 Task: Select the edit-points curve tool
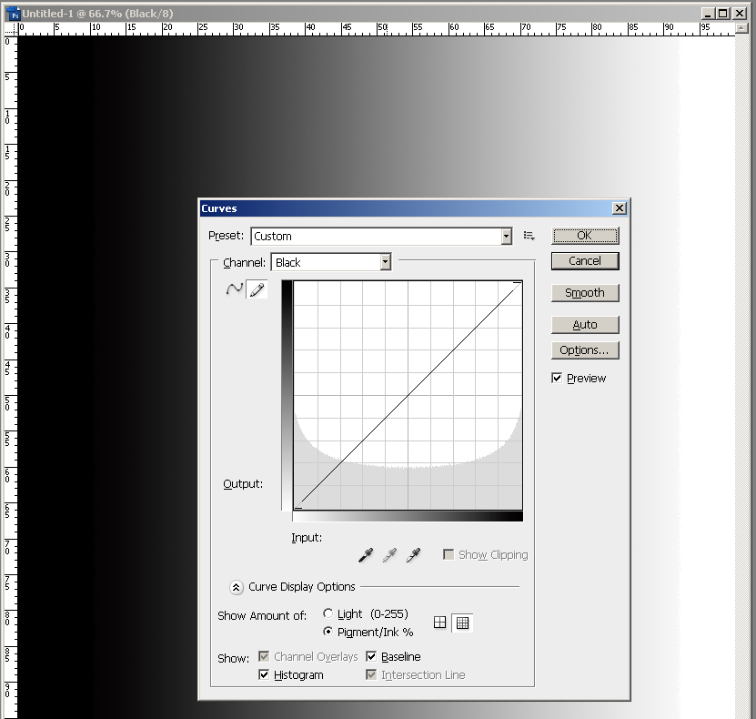tap(235, 289)
